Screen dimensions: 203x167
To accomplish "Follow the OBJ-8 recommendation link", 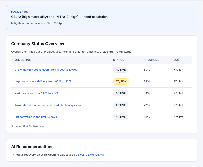I will pos(99,155).
